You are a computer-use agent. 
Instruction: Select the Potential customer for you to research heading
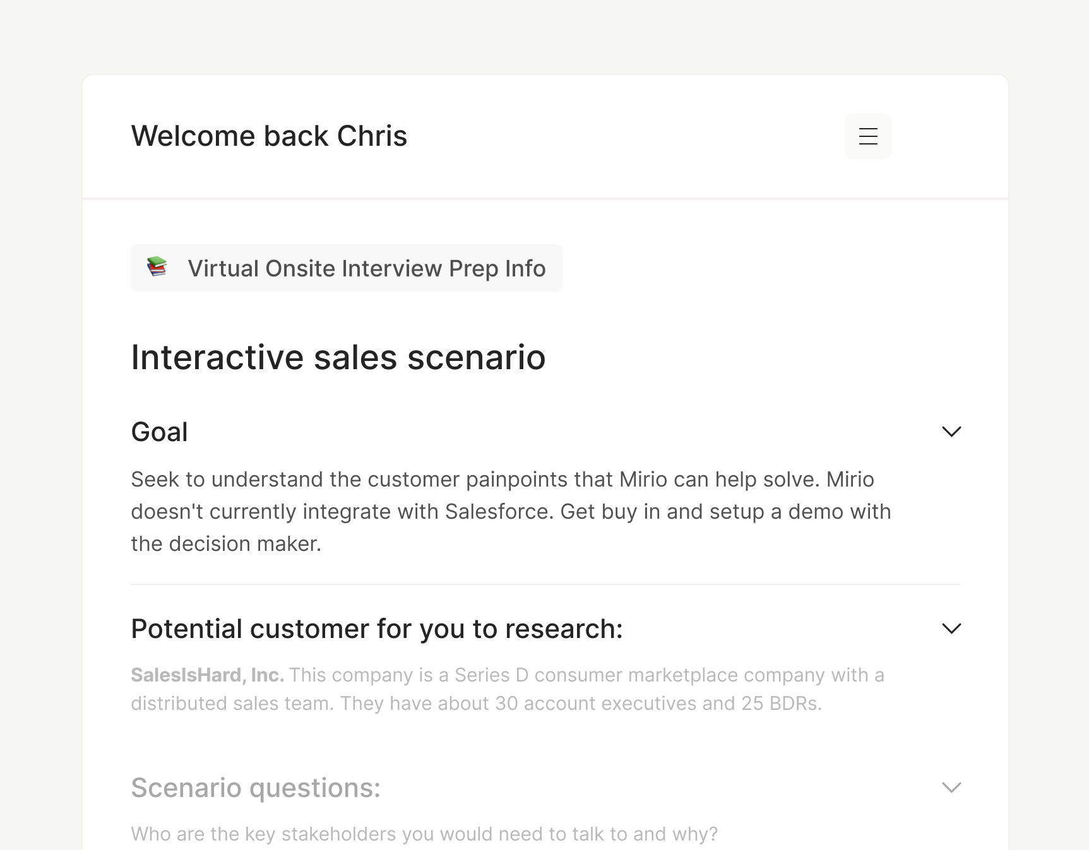tap(376, 629)
